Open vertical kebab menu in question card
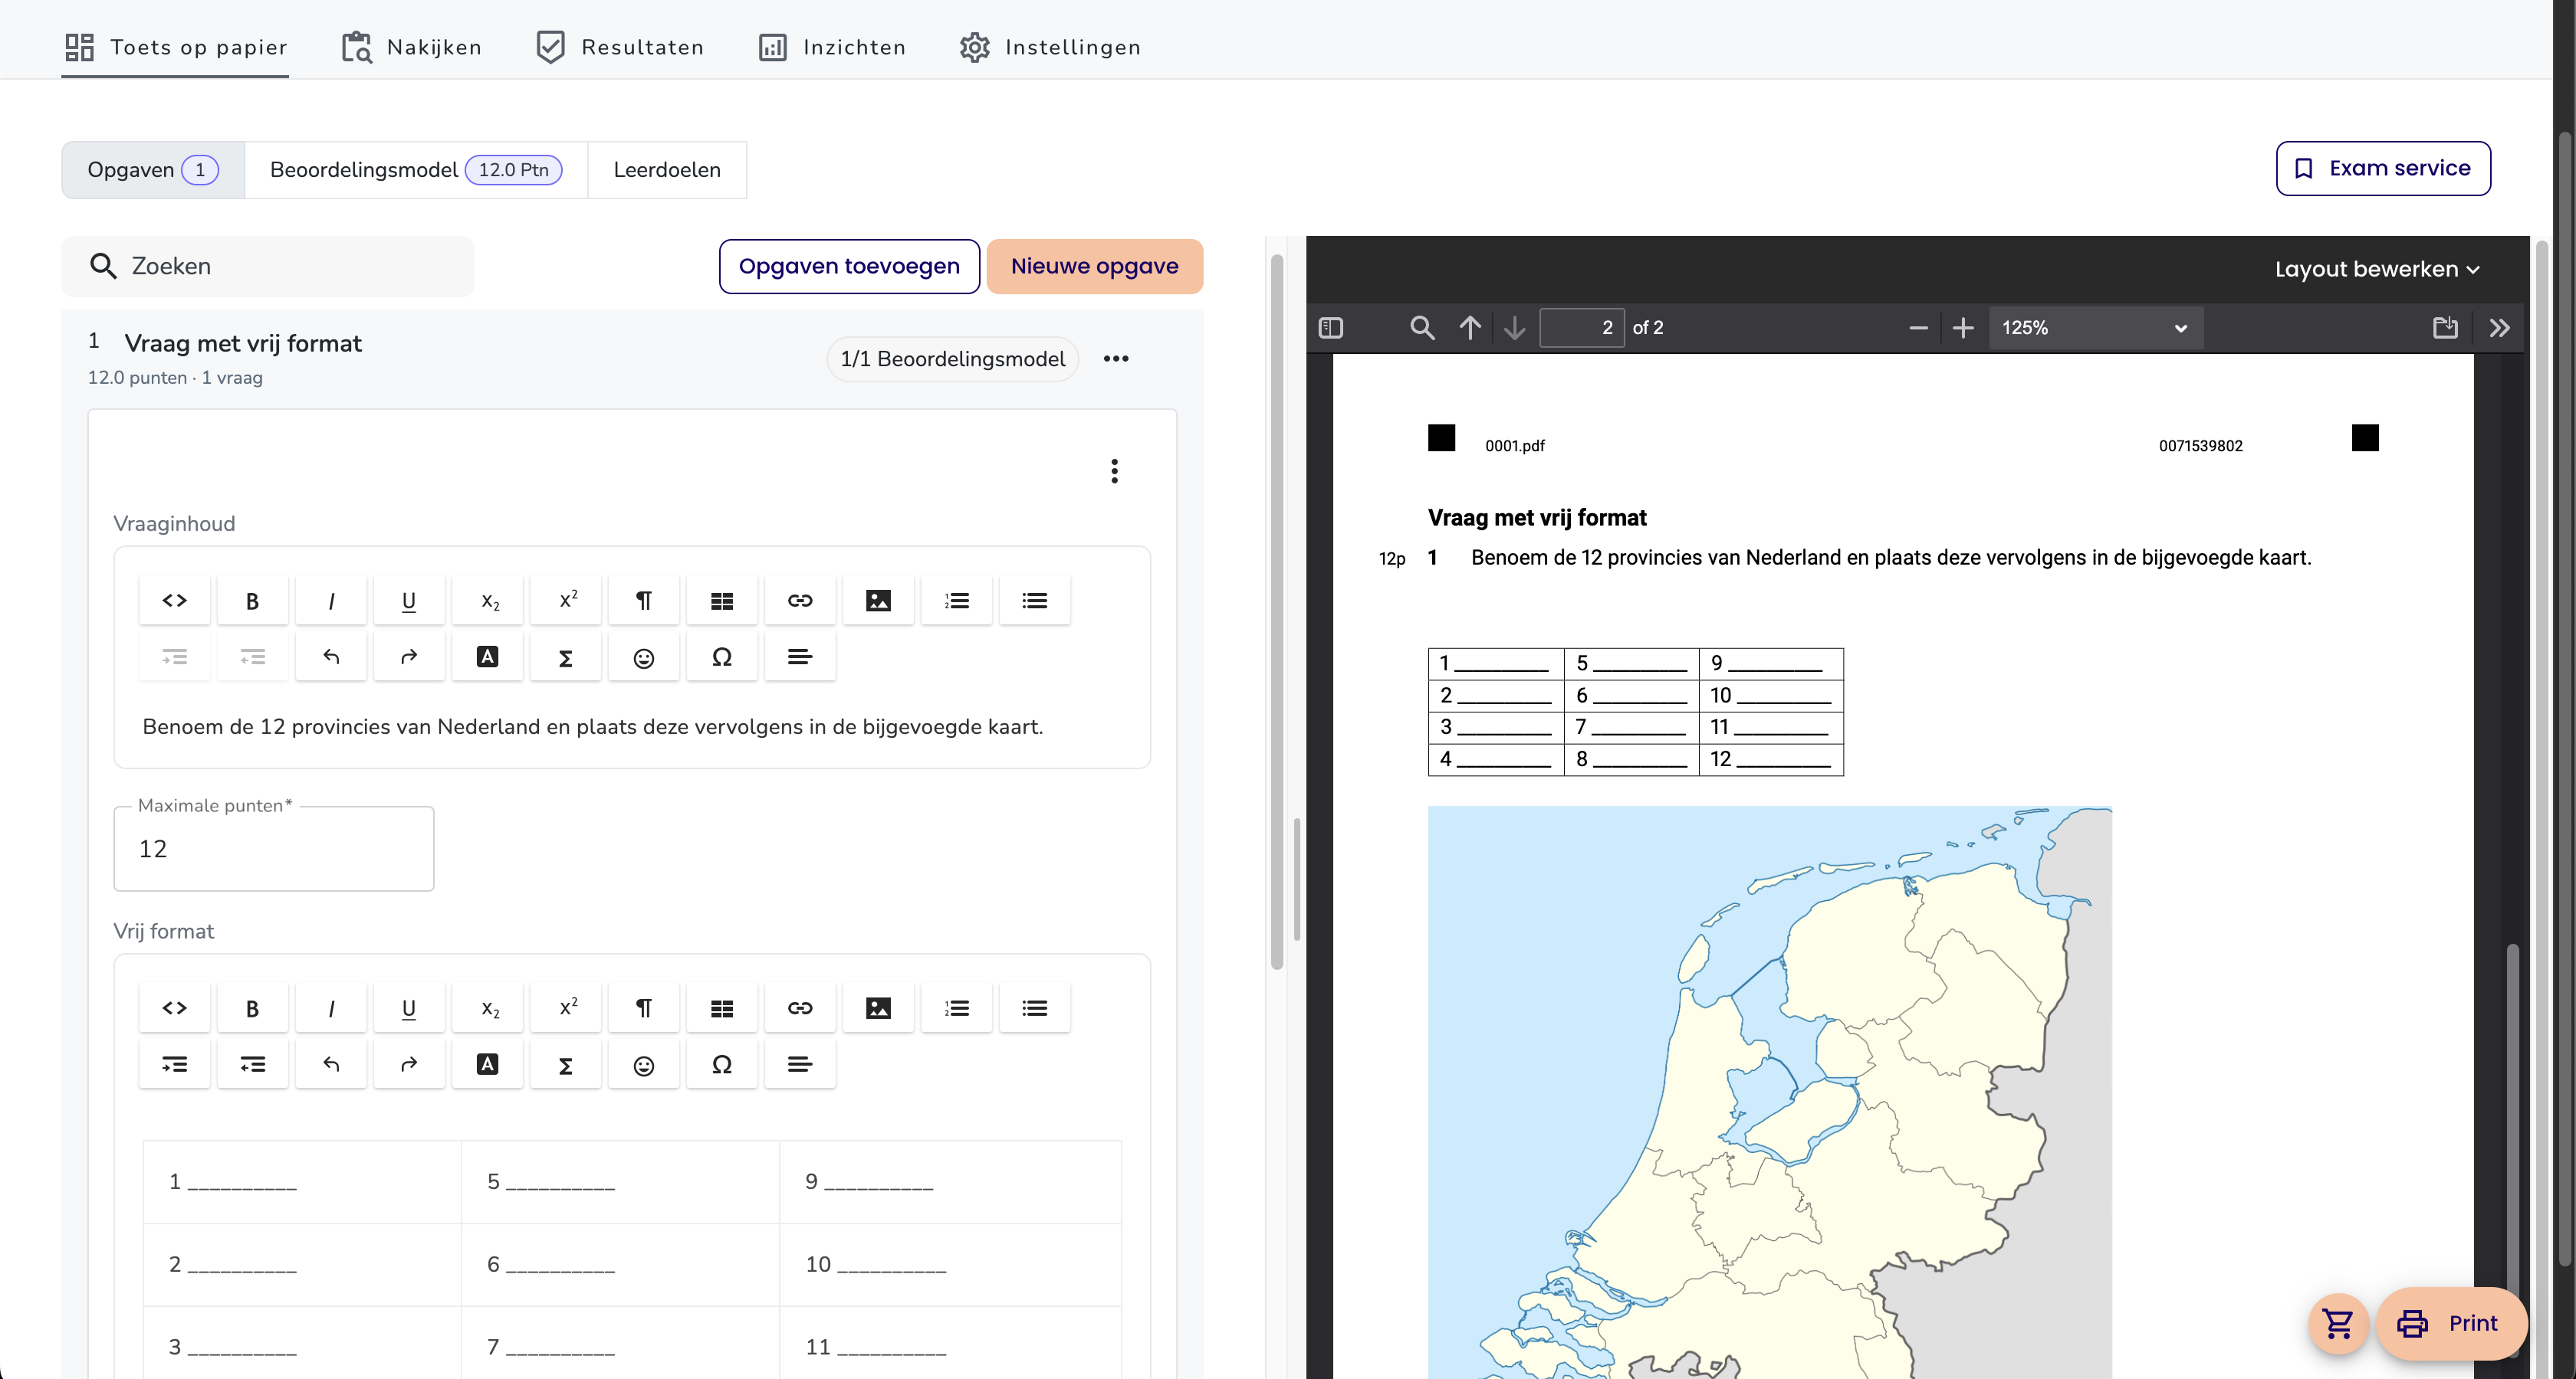 (1114, 470)
